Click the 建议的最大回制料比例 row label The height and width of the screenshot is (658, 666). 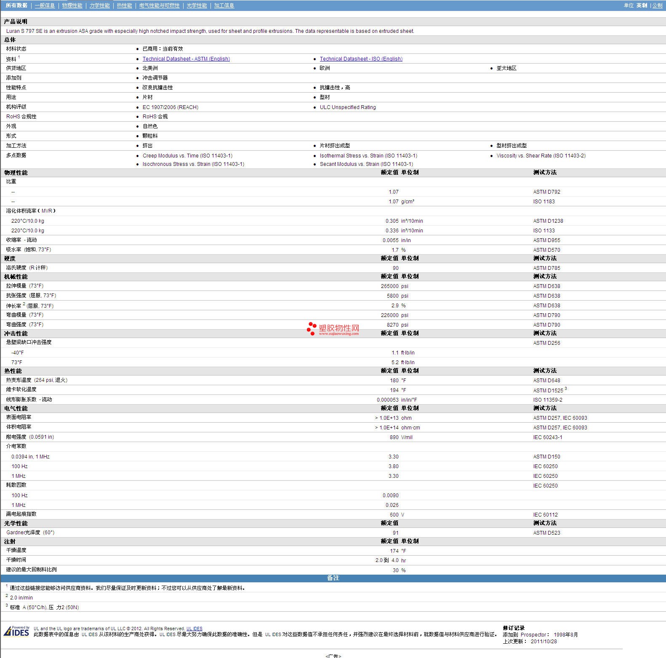[x=31, y=570]
